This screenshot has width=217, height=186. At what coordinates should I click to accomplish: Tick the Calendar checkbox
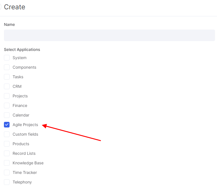[7, 115]
